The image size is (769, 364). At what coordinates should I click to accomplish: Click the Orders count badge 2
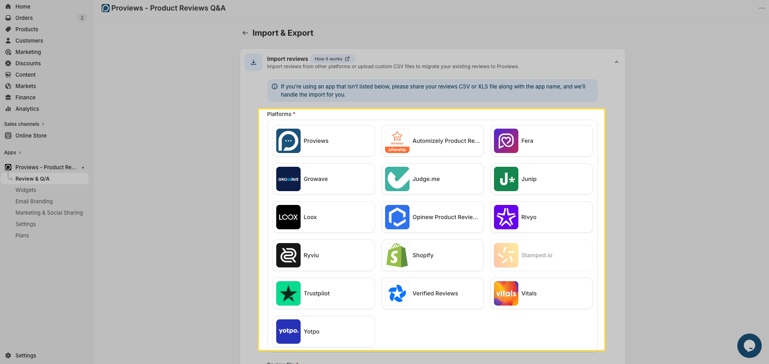[x=82, y=18]
